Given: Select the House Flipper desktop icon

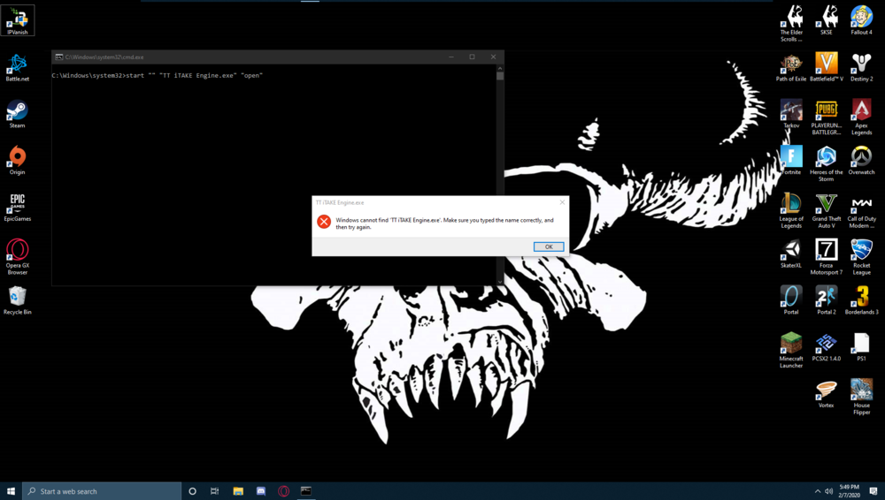Looking at the screenshot, I should click(861, 398).
